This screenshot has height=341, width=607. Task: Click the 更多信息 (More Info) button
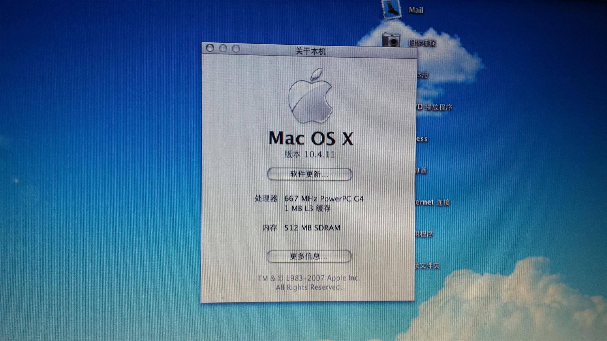tap(309, 256)
